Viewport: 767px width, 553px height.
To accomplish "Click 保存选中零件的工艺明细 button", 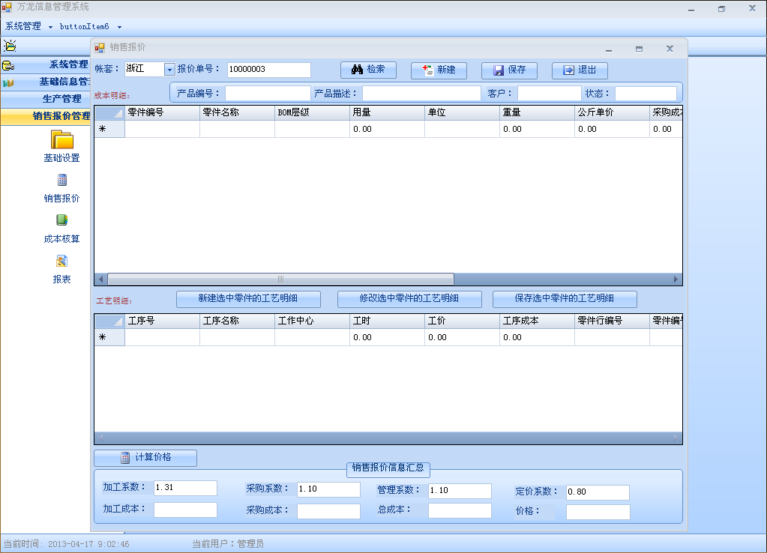I will tap(565, 298).
